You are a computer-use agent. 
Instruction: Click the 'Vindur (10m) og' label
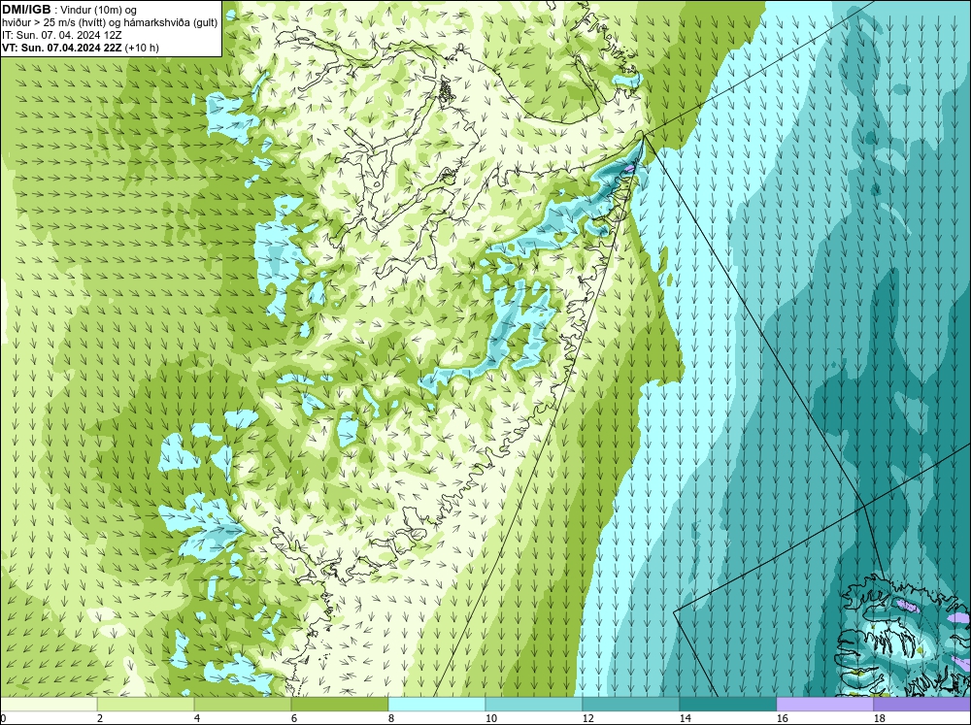coord(100,10)
